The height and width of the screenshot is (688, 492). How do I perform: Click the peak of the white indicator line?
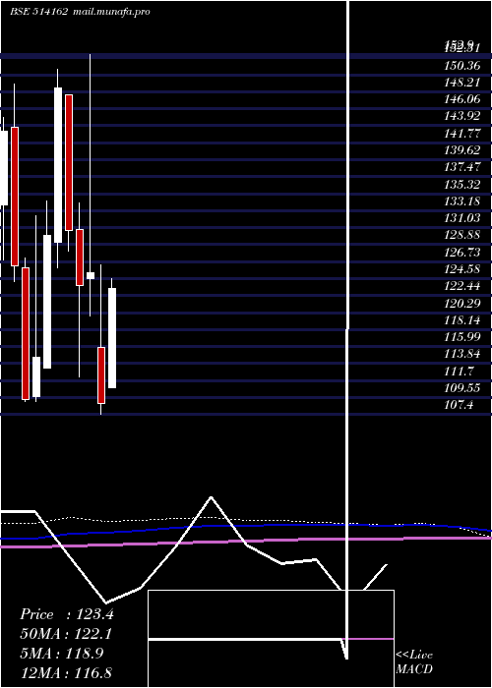click(212, 497)
